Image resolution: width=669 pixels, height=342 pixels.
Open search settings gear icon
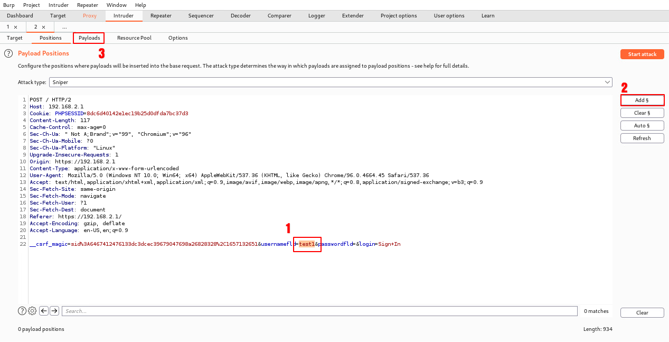coord(32,311)
